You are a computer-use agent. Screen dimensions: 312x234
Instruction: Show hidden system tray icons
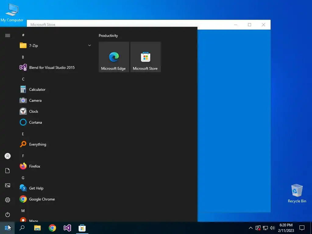[251, 228]
